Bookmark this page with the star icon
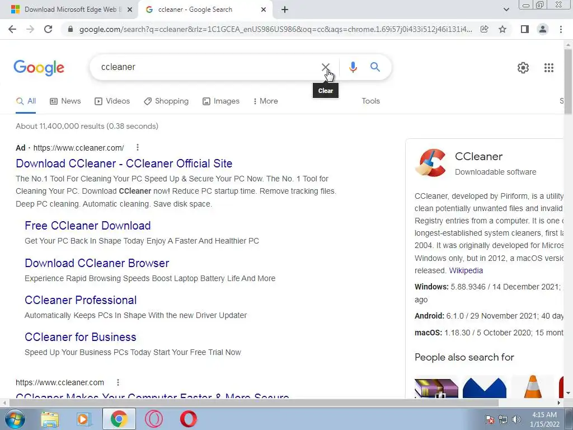 click(502, 29)
